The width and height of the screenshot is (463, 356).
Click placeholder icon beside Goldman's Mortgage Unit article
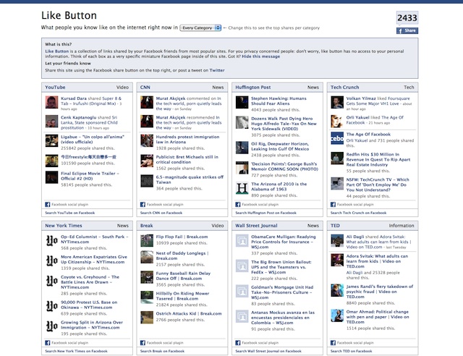tap(242, 291)
